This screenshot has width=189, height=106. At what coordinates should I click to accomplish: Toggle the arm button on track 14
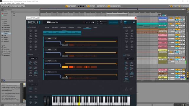click(x=184, y=58)
